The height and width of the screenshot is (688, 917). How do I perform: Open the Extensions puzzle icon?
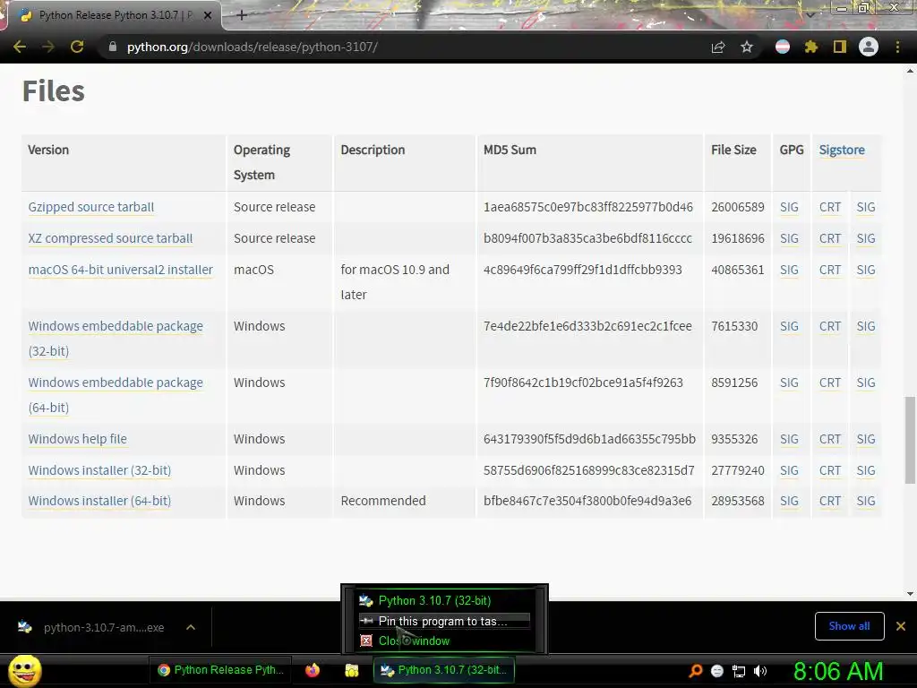click(x=810, y=47)
